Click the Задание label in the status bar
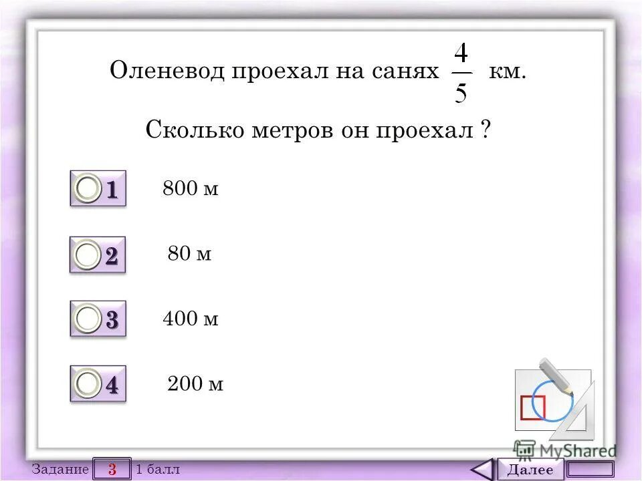 tap(64, 469)
